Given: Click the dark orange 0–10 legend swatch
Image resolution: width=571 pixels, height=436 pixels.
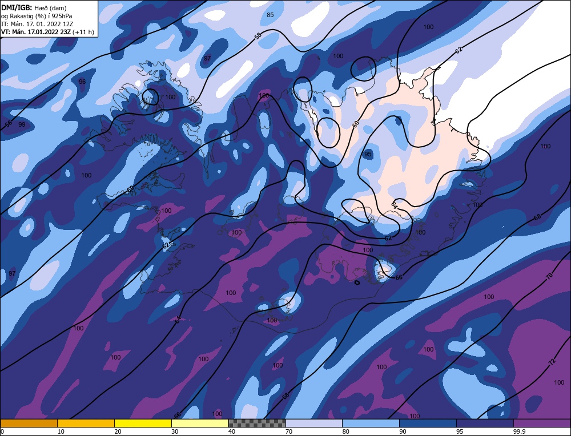Looking at the screenshot, I should [x=29, y=423].
